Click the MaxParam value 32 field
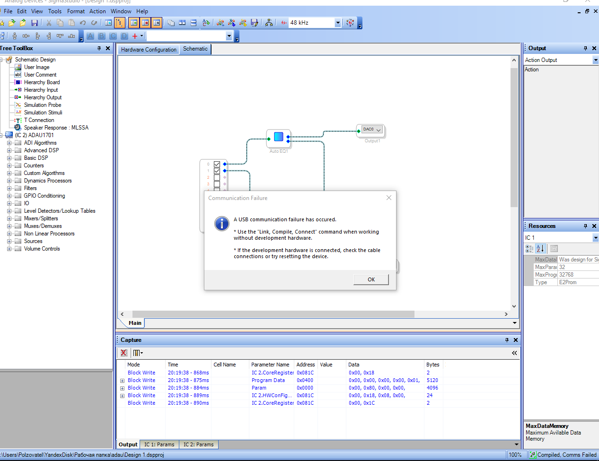Image resolution: width=599 pixels, height=461 pixels. coord(578,267)
